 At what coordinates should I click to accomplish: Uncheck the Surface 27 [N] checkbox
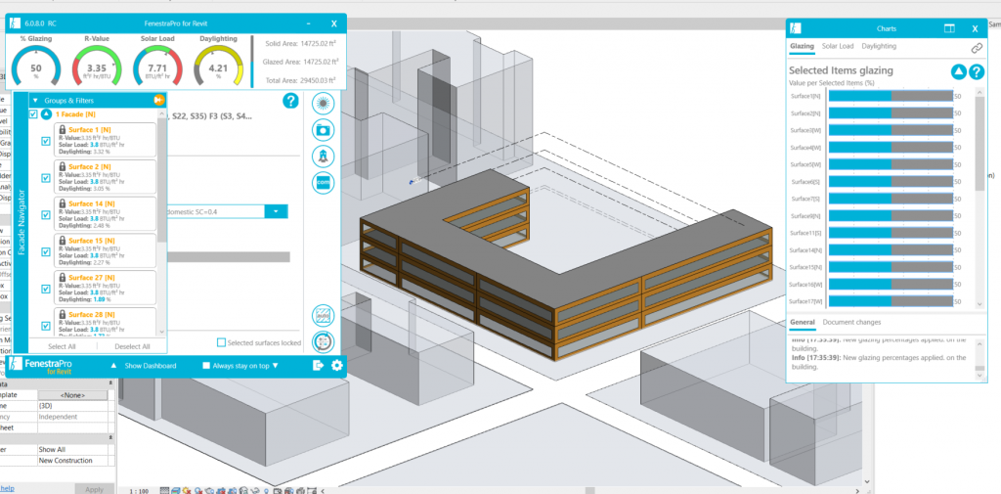(45, 289)
